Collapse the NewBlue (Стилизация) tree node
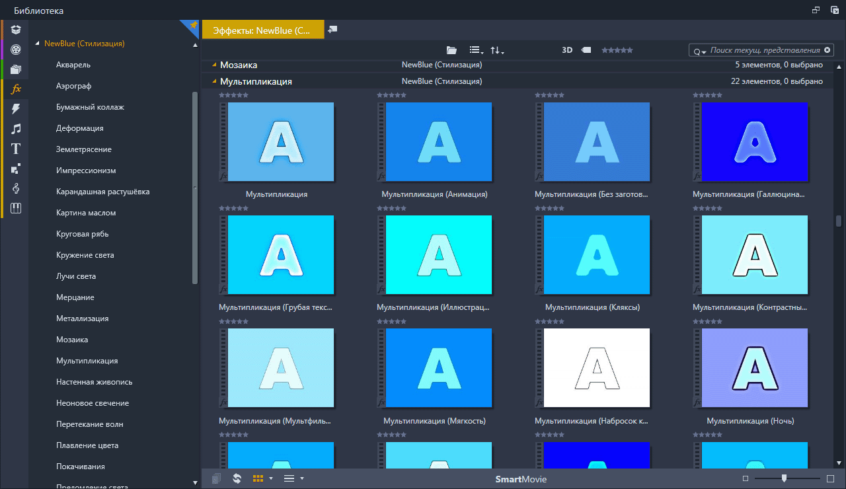The width and height of the screenshot is (846, 489). point(38,44)
